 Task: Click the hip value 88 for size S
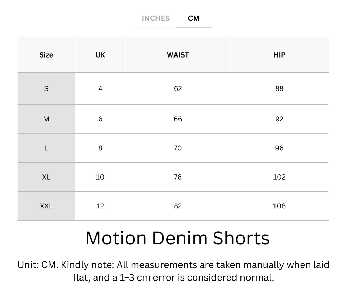click(x=279, y=88)
